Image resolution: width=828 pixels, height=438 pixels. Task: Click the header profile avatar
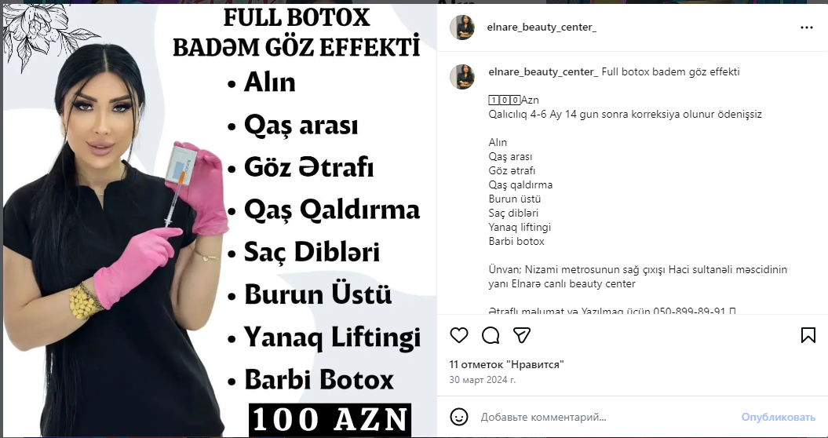tap(462, 27)
